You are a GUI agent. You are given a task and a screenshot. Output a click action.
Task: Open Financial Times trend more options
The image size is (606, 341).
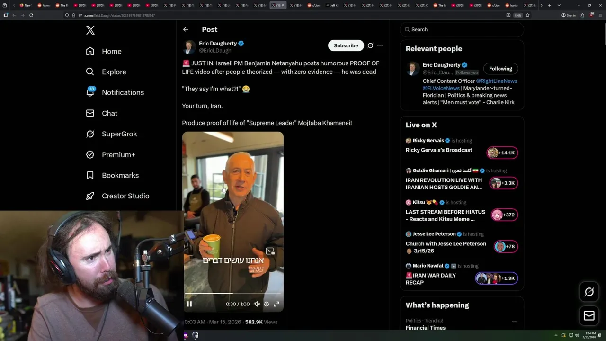tap(515, 322)
